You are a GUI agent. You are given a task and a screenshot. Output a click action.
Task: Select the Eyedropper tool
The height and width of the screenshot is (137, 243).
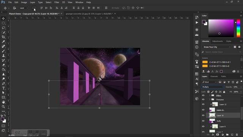tap(3, 41)
